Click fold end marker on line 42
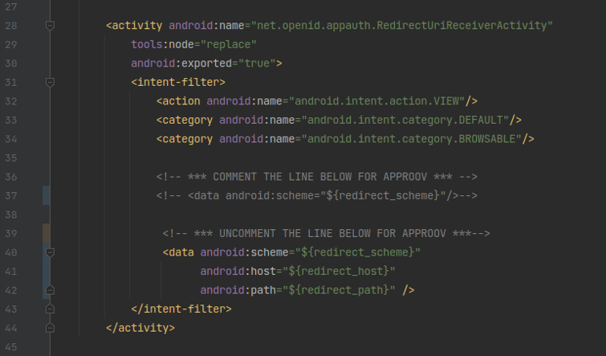This screenshot has width=606, height=356. tap(50, 290)
